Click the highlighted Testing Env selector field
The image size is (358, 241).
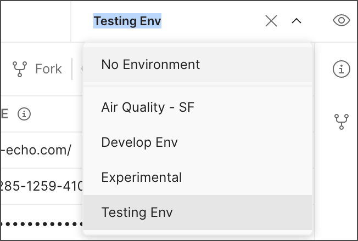(x=127, y=21)
